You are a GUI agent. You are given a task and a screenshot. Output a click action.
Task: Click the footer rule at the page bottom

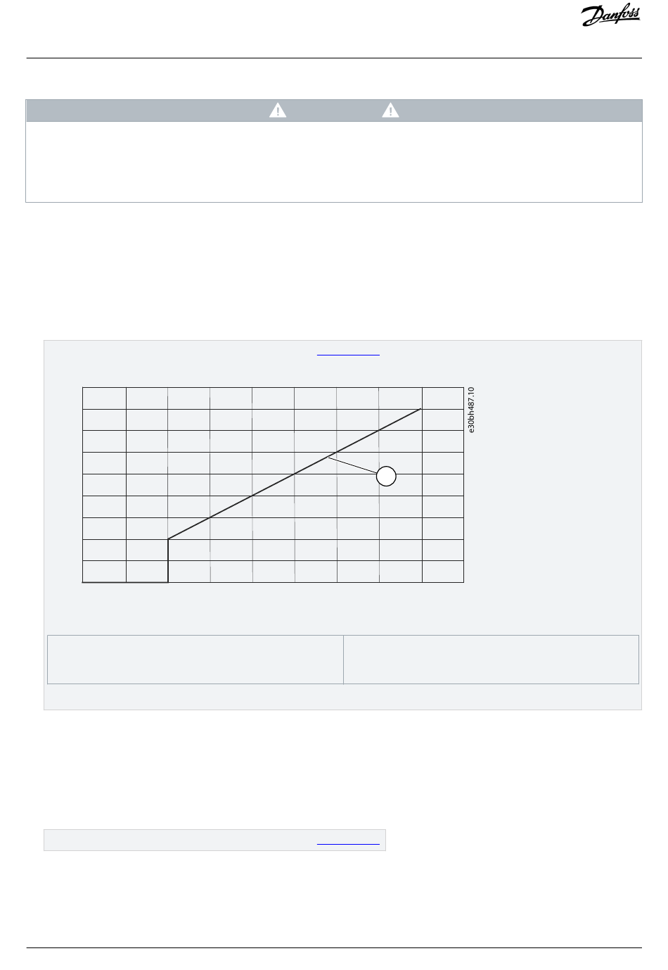(x=334, y=947)
